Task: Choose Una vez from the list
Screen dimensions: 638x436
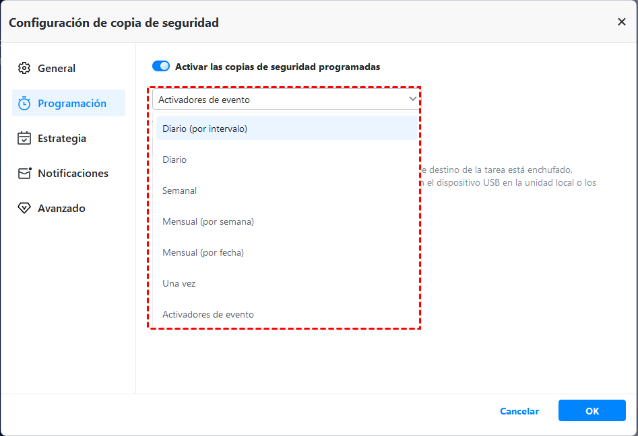Action: point(179,283)
